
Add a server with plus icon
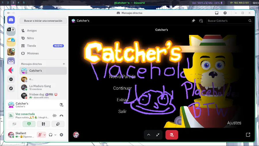pyautogui.click(x=11, y=79)
